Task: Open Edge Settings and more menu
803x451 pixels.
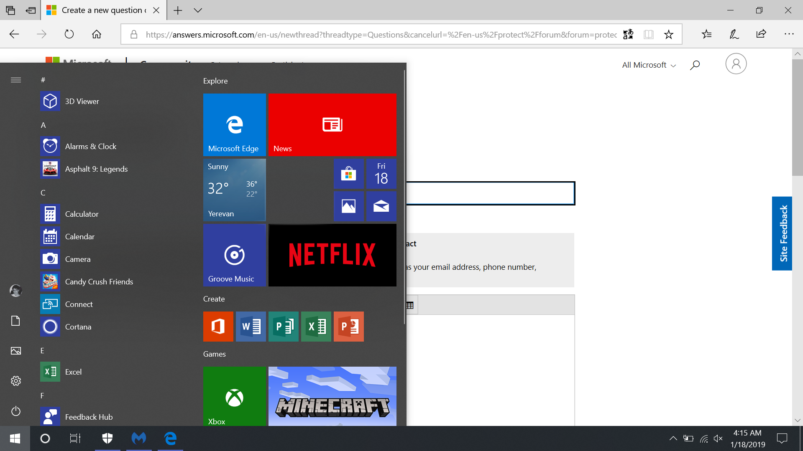Action: pos(789,34)
